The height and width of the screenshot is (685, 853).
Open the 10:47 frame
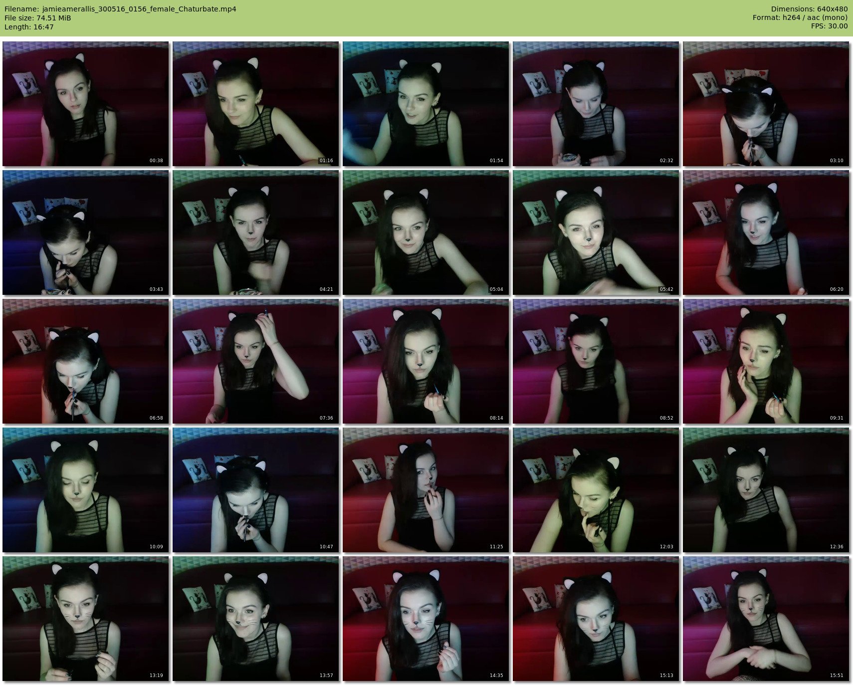click(256, 490)
